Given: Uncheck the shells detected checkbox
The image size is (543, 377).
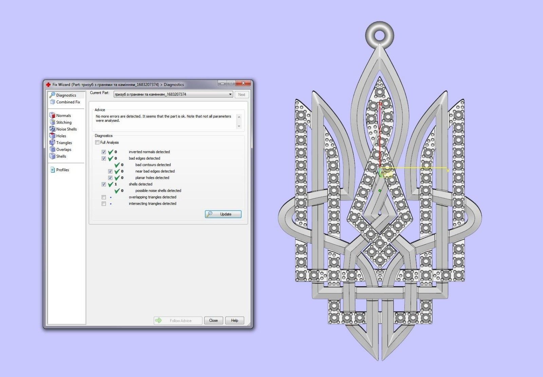Looking at the screenshot, I should pyautogui.click(x=104, y=184).
